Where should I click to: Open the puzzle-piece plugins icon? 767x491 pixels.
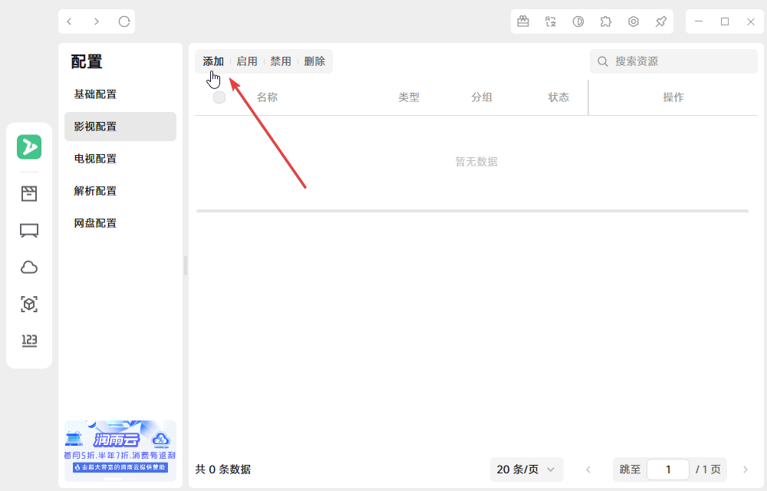(x=606, y=21)
